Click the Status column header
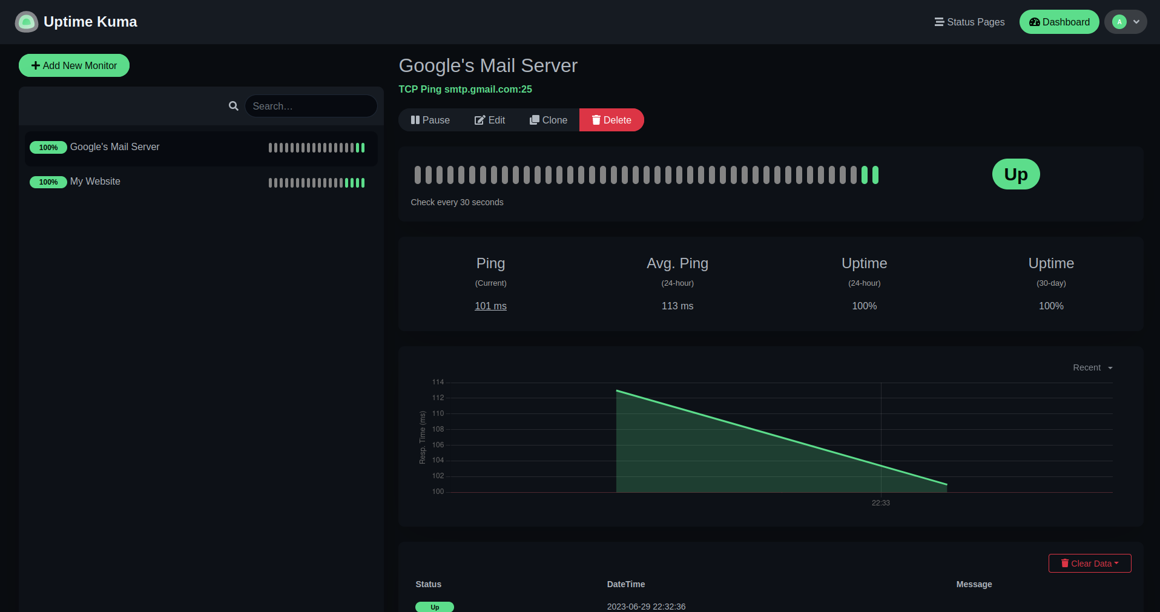This screenshot has height=612, width=1160. pyautogui.click(x=429, y=584)
